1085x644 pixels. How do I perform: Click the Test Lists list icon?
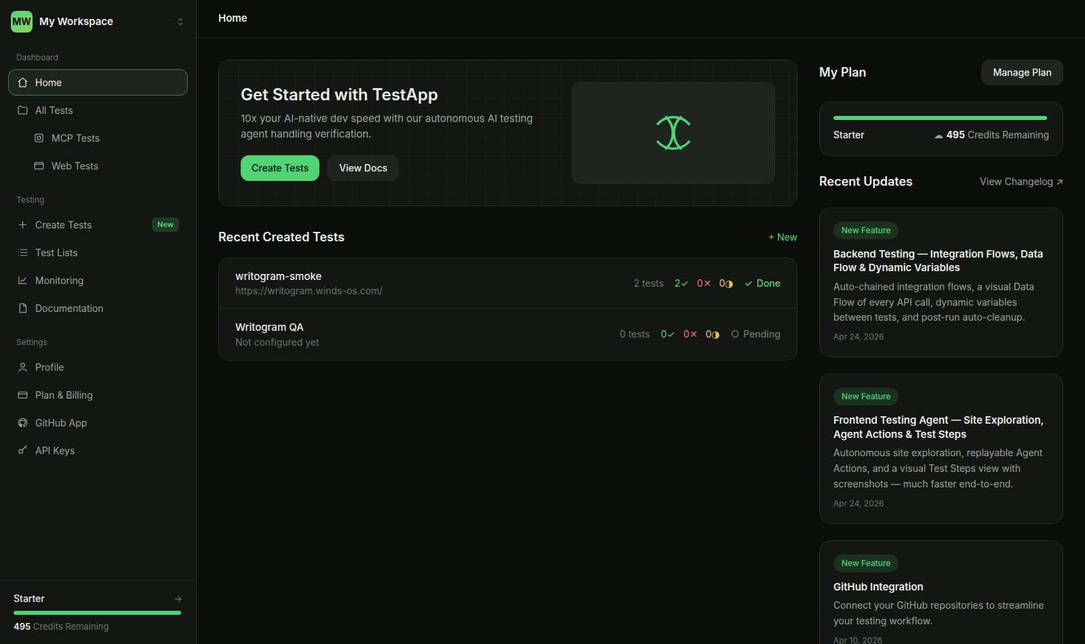click(23, 253)
